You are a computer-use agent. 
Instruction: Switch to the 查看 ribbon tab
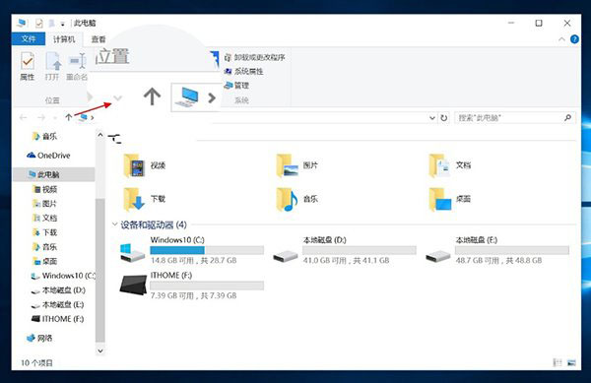click(98, 39)
